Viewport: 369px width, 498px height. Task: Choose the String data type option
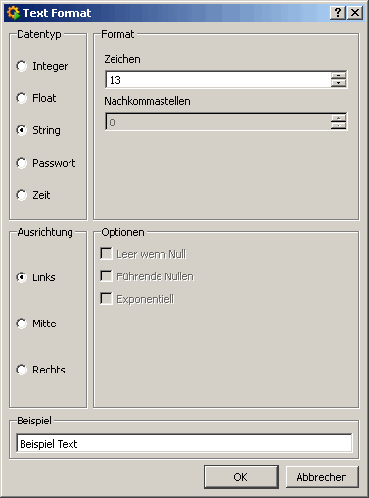38,130
